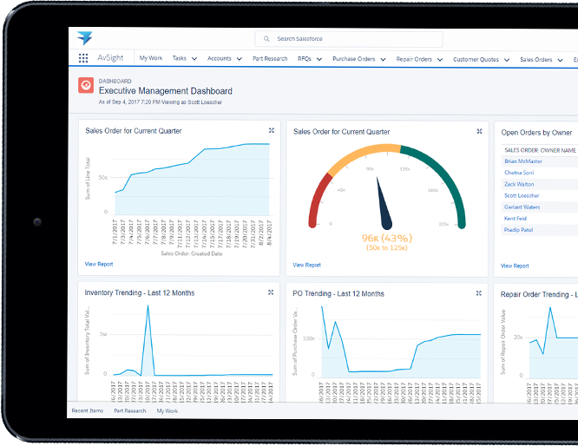Open the Purchase Orders dropdown arrow

pyautogui.click(x=383, y=59)
